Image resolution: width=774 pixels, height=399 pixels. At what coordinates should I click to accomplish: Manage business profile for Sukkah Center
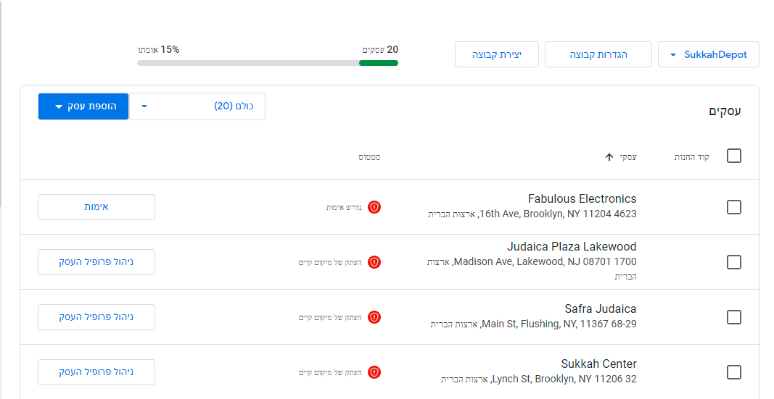pos(96,372)
